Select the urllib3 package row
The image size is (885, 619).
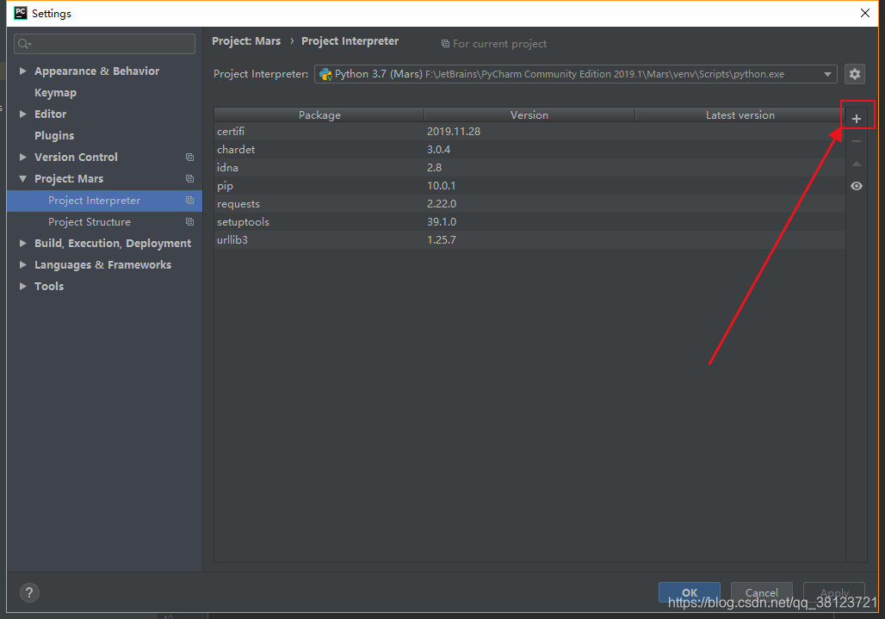pyautogui.click(x=529, y=240)
